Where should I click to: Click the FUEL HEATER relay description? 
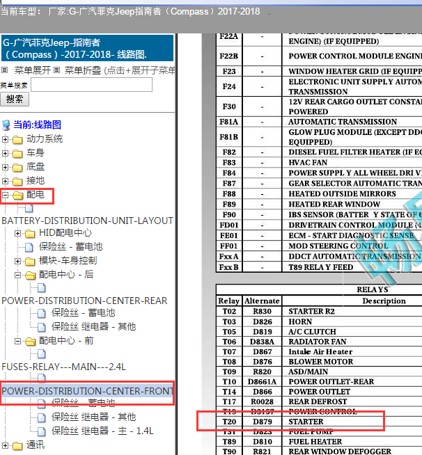(x=315, y=442)
